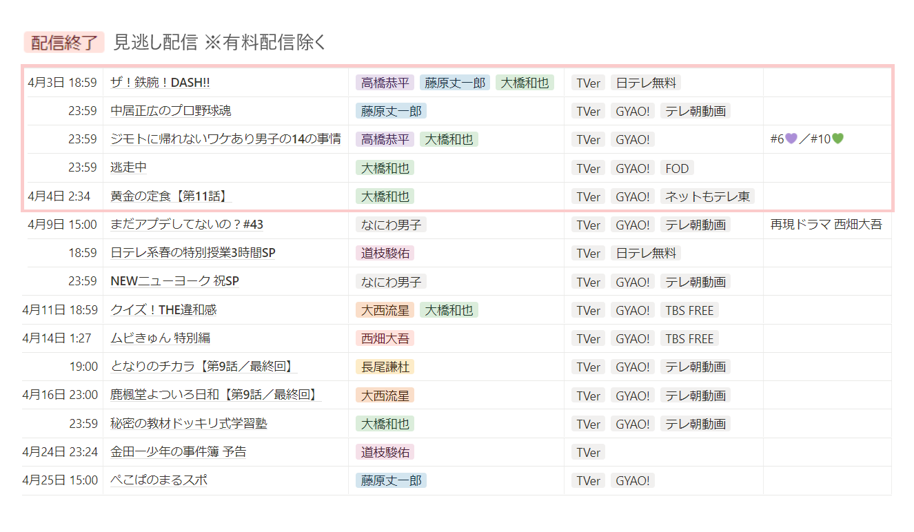This screenshot has width=914, height=532.
Task: Open ムビきゅん 特別編 link
Action: pyautogui.click(x=160, y=338)
